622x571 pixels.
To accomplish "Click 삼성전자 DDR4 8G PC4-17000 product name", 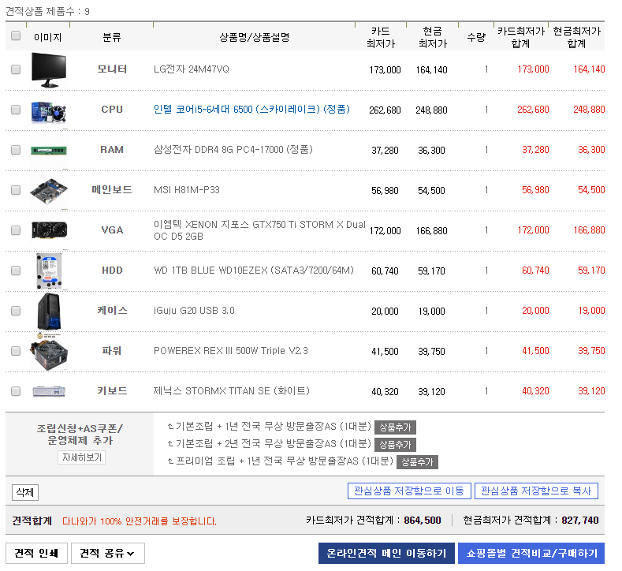I will click(x=233, y=150).
